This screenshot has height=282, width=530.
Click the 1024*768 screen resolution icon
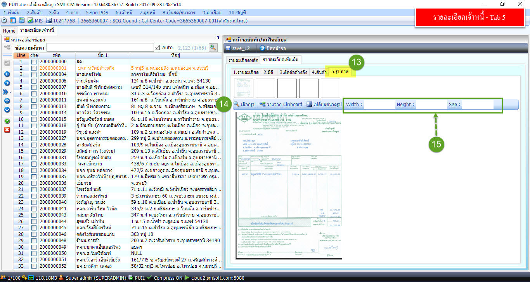click(x=49, y=21)
